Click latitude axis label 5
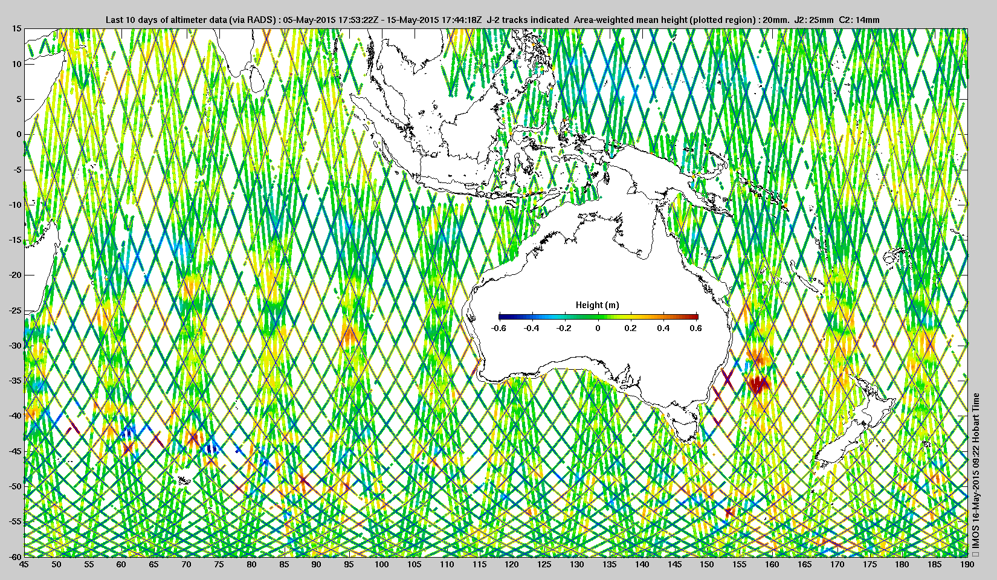Screen dimensions: 997x580 click(19, 99)
